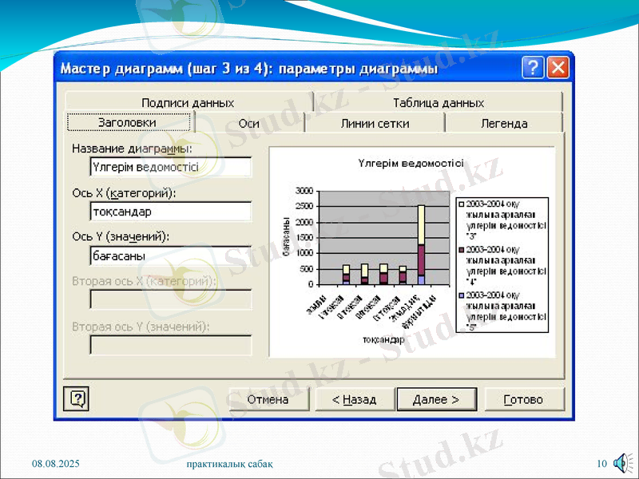Click the speaker icon in the bottom corner
The width and height of the screenshot is (639, 479).
pyautogui.click(x=622, y=461)
